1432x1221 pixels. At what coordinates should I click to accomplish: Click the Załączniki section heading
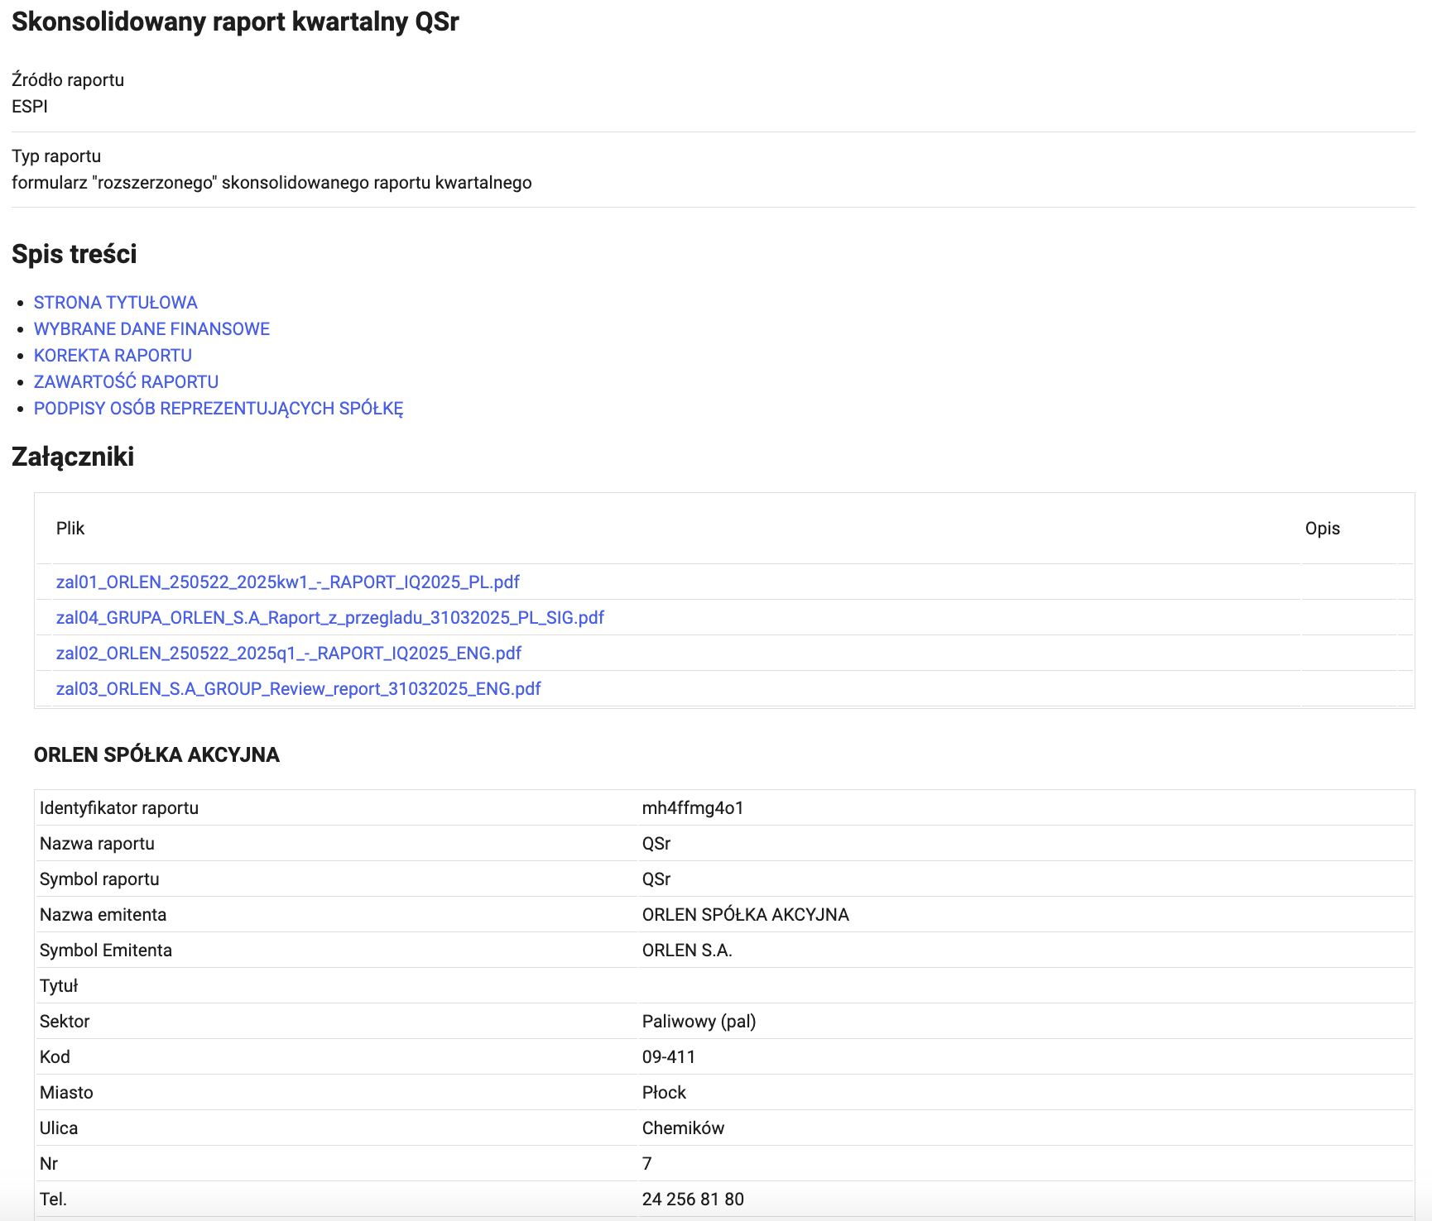pos(73,457)
